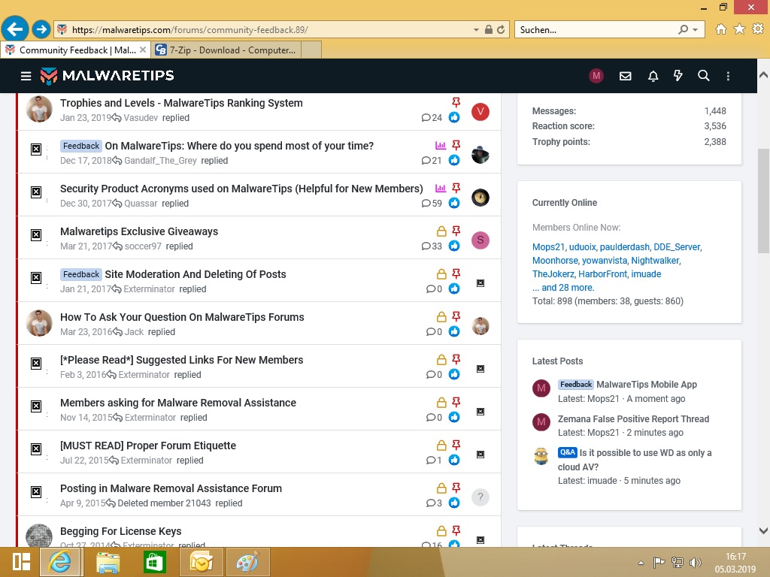Viewport: 770px width, 577px height.
Task: Open the Gandalf_The_Grey user link
Action: (160, 161)
